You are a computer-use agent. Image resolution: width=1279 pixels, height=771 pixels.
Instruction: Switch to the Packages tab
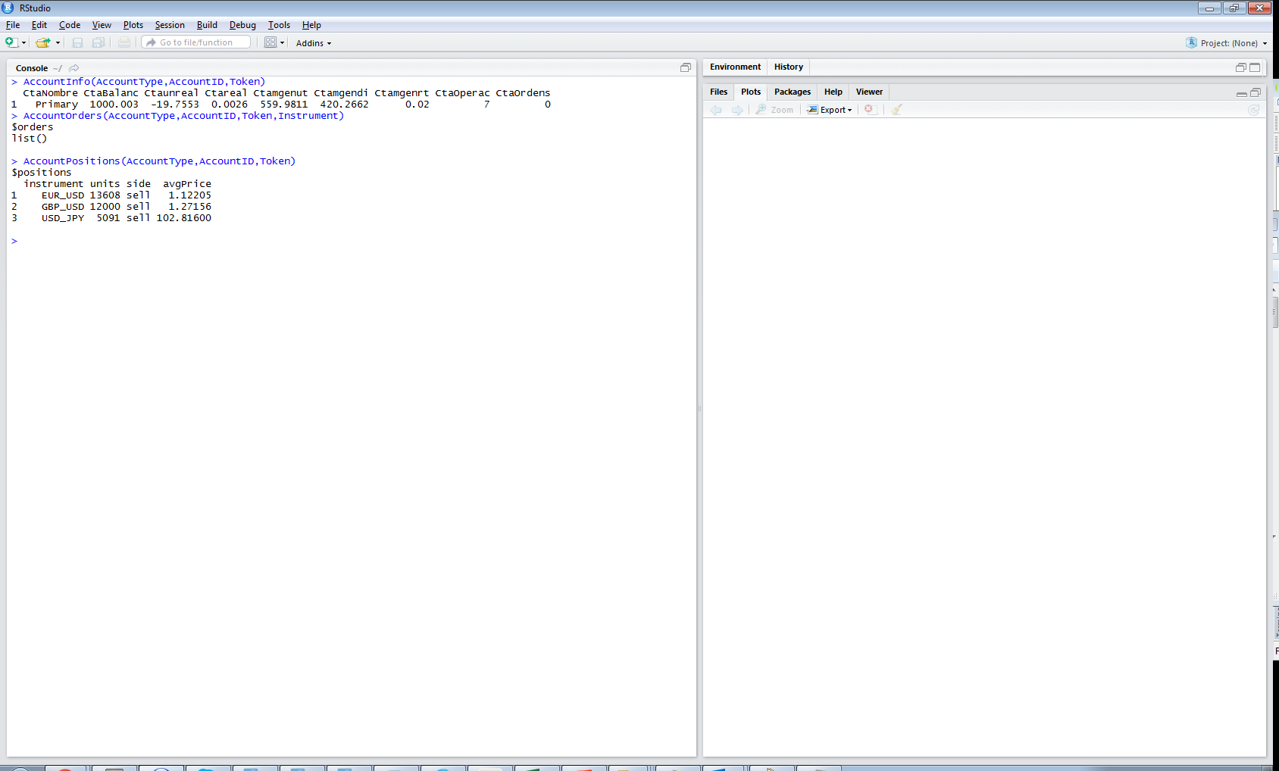793,92
